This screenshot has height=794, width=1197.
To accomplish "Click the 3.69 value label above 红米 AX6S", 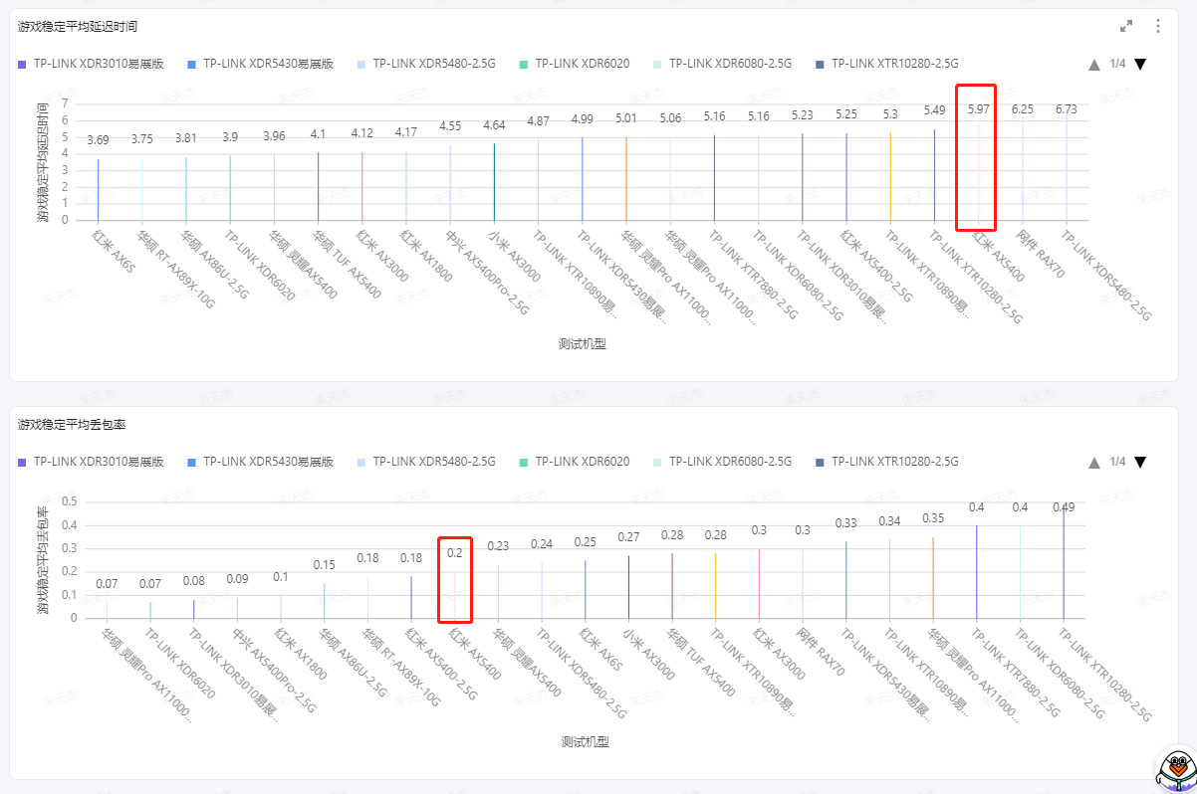I will (x=98, y=139).
